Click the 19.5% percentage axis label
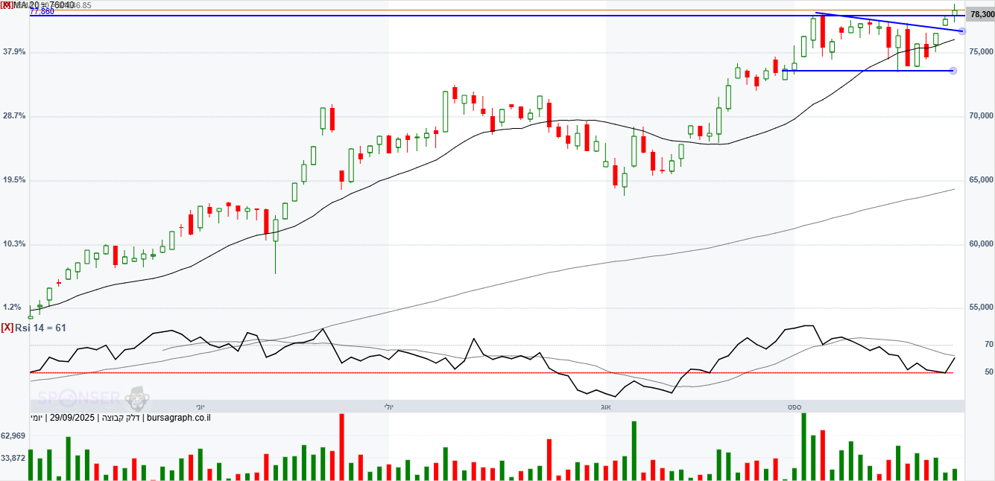Screen dimensions: 995x481 [x=14, y=179]
